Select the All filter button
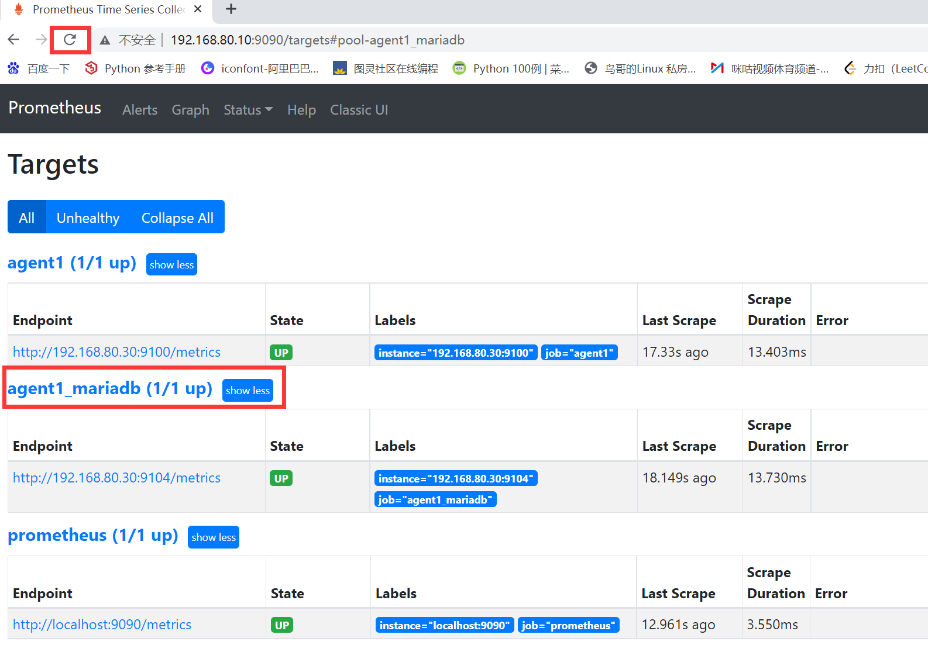Image resolution: width=928 pixels, height=669 pixels. coord(27,217)
